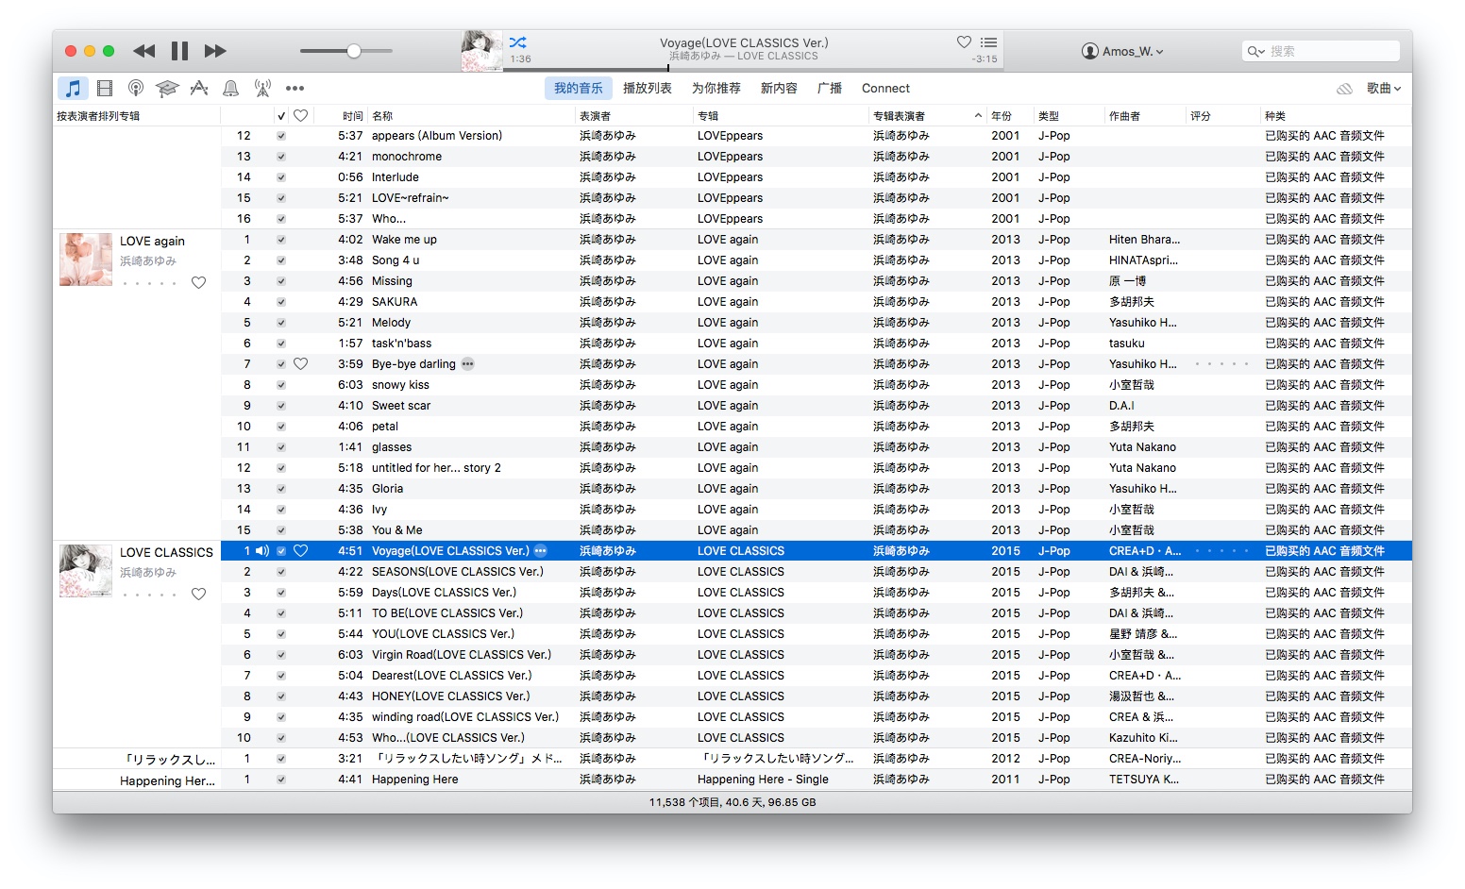Adjust the volume slider knob
The height and width of the screenshot is (889, 1465).
(354, 51)
